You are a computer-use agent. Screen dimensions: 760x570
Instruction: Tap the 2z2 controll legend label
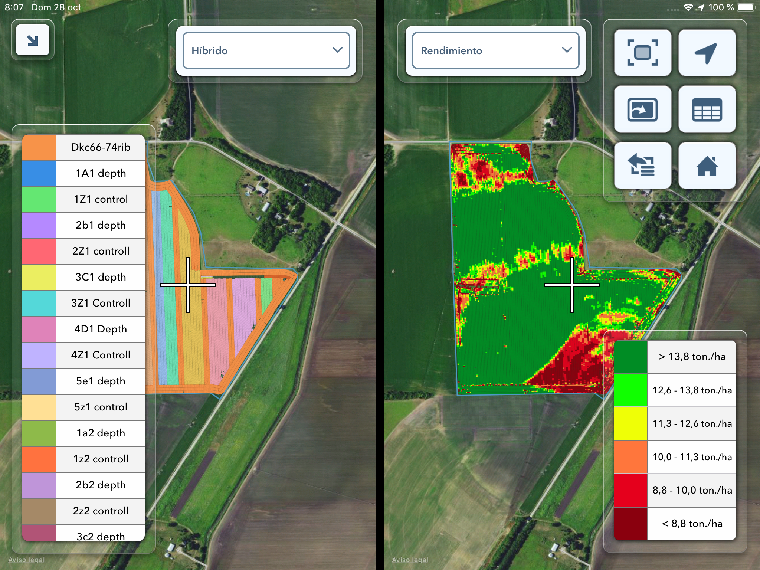click(101, 511)
